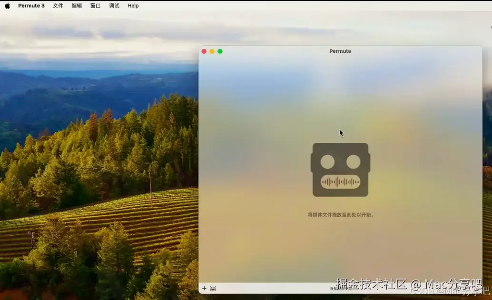Maximize the Permute window with green button
The width and height of the screenshot is (492, 300).
(220, 51)
